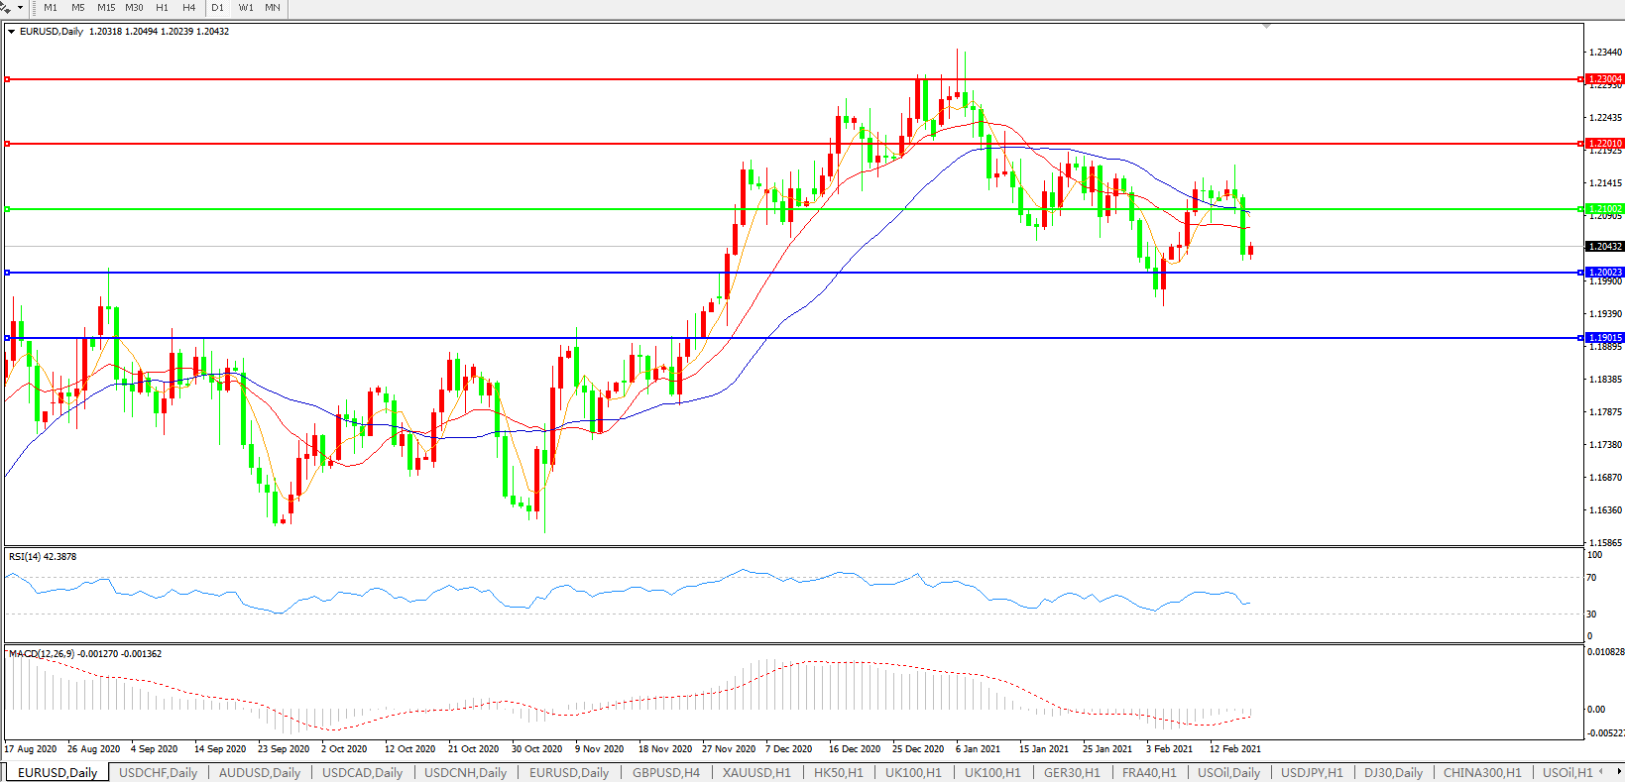Toggle the W1 weekly timeframe
The width and height of the screenshot is (1625, 783).
click(x=246, y=7)
